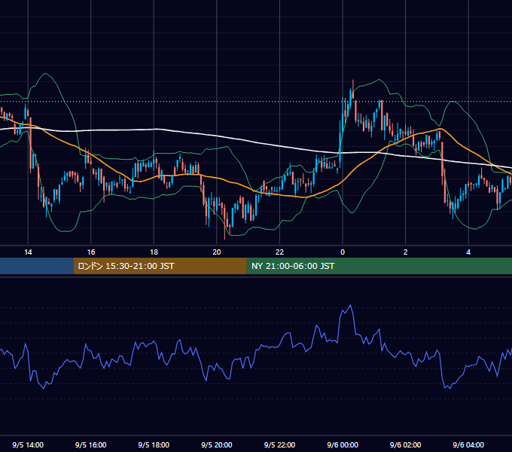The width and height of the screenshot is (512, 452).
Task: Click the 9/5 18:00 label on indicator axis
Action: (154, 444)
